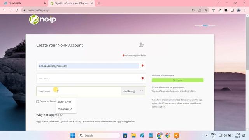Image resolution: width=249 pixels, height=140 pixels.
Task: Bookmark this page with star icon
Action: [x=206, y=10]
